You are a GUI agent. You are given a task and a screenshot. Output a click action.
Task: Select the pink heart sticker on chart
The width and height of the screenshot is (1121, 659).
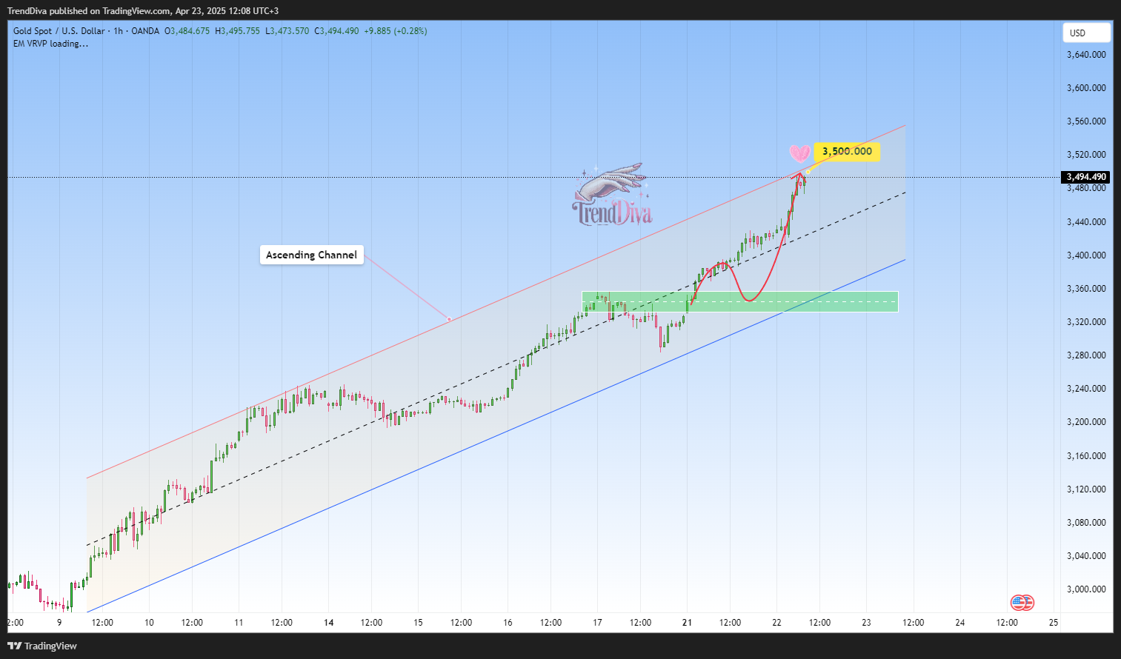point(799,153)
